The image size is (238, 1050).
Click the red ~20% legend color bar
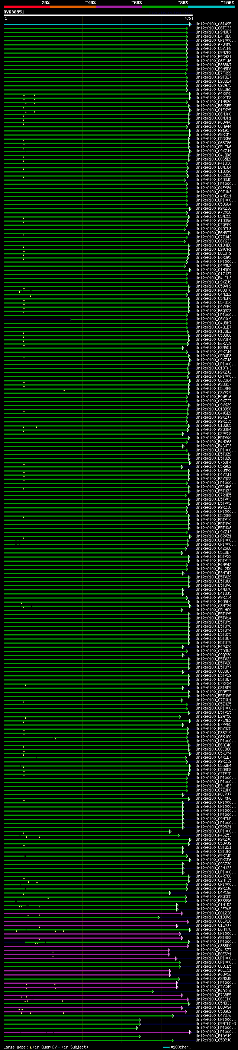[27, 7]
